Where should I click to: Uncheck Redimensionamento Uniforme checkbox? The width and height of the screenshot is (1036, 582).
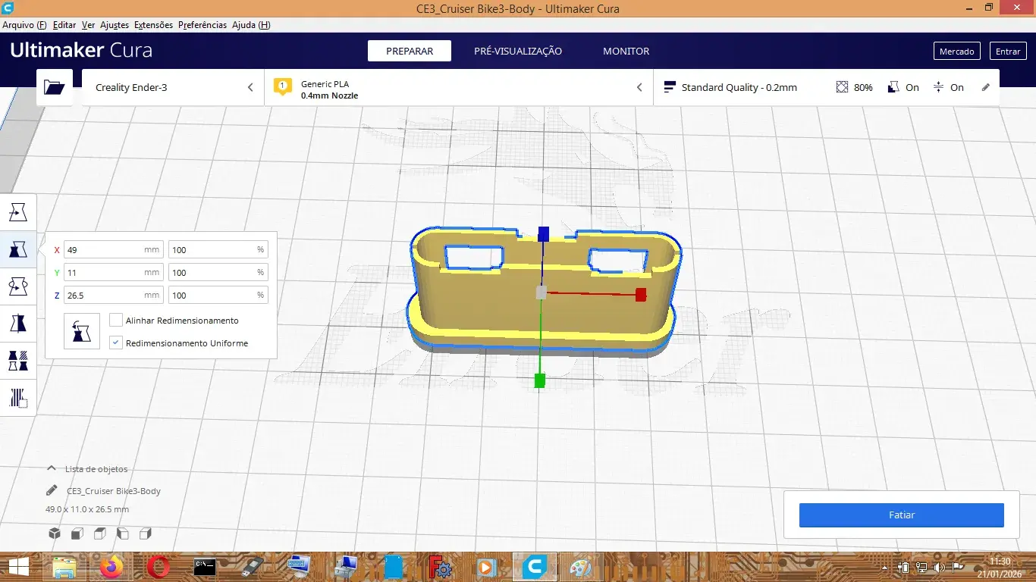click(x=116, y=343)
